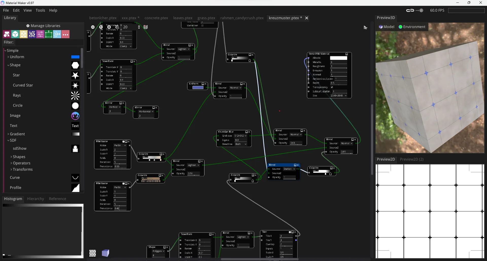Select the Environment option in Preview3D
Image resolution: width=487 pixels, height=261 pixels.
click(x=412, y=27)
